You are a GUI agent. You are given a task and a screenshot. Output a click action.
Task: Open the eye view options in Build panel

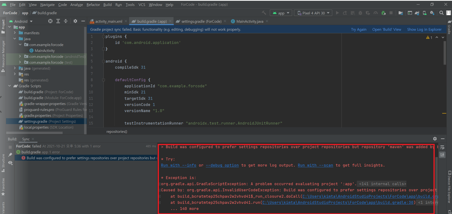point(11,163)
